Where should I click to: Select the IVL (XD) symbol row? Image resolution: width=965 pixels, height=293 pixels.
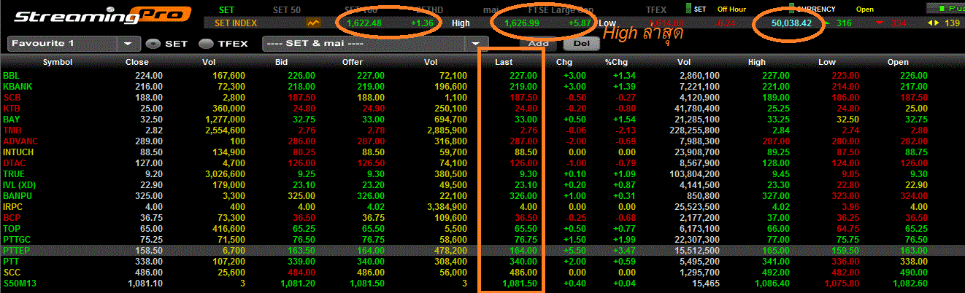[482, 184]
